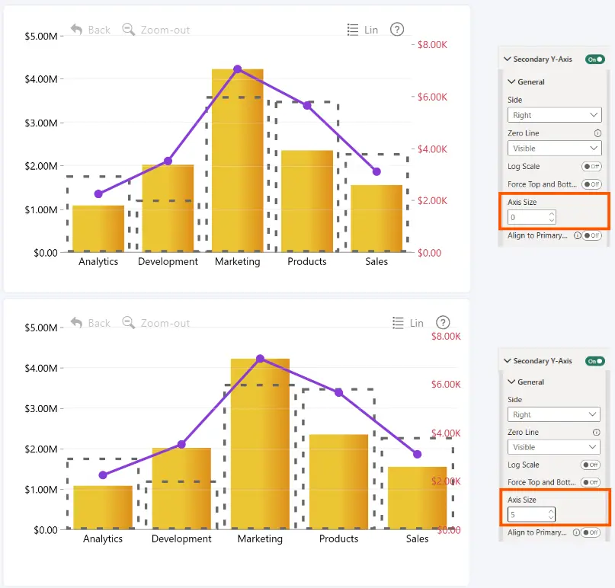The image size is (615, 588).
Task: Click the Development axis label in the upper chart
Action: [x=168, y=262]
